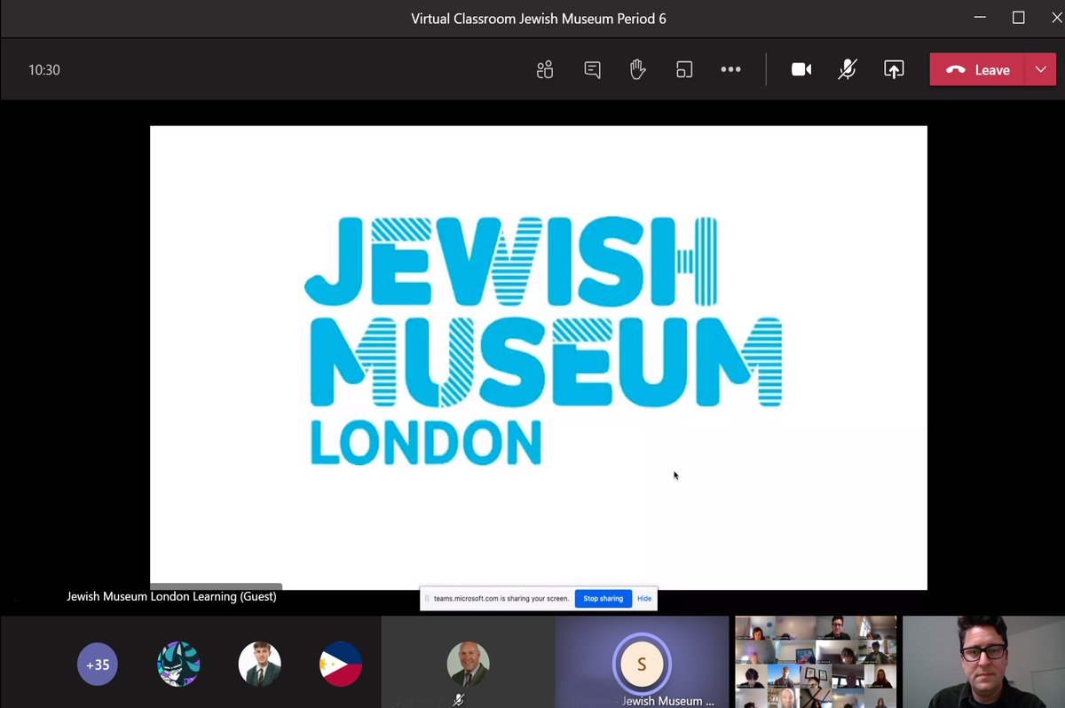Screen dimensions: 1065x708
Task: Raise your hand in the meeting
Action: [637, 70]
